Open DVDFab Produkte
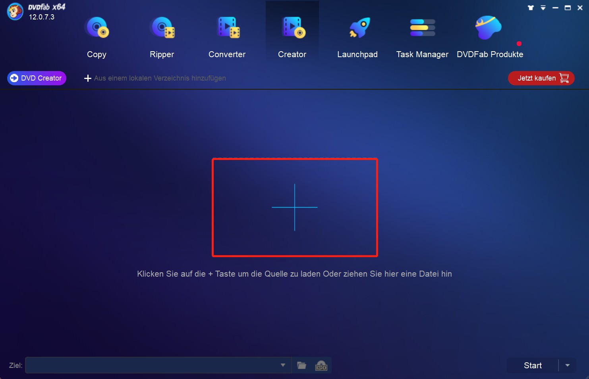The image size is (589, 379). [490, 37]
